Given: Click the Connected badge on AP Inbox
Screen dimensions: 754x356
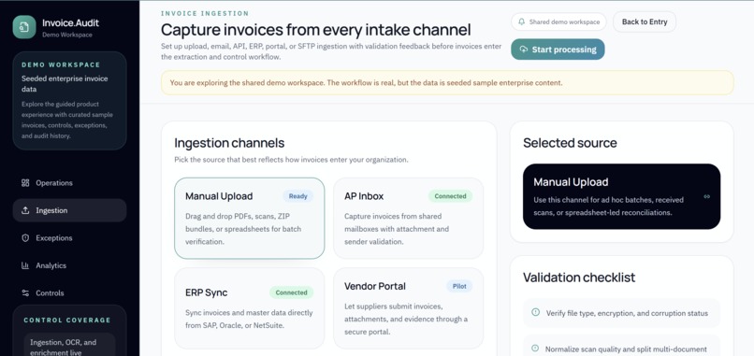Looking at the screenshot, I should point(451,196).
